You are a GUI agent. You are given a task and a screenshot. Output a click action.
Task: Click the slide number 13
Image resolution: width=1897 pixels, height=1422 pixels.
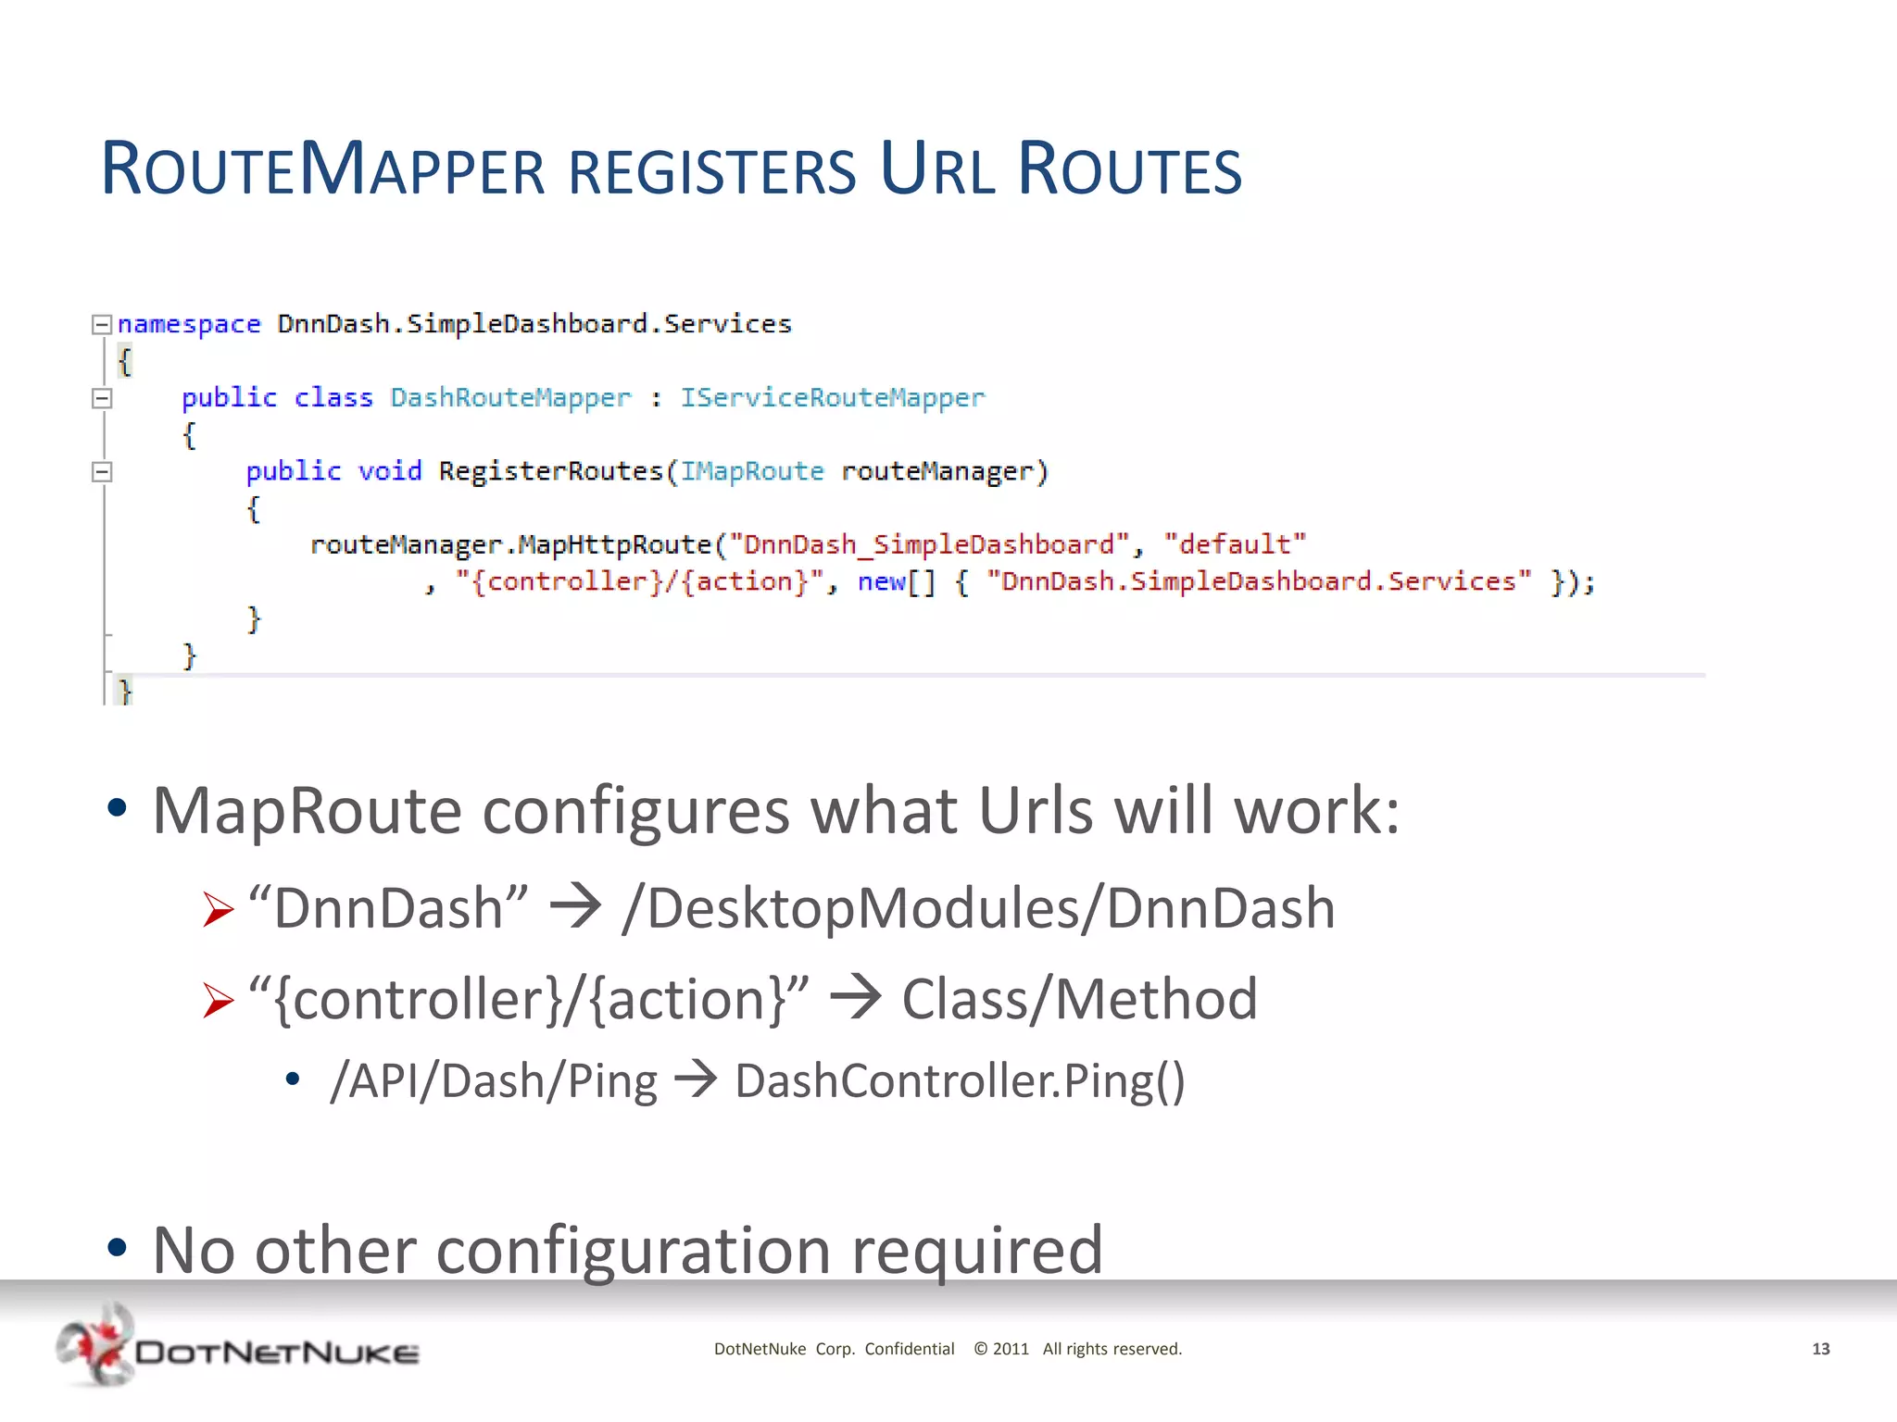(1820, 1349)
